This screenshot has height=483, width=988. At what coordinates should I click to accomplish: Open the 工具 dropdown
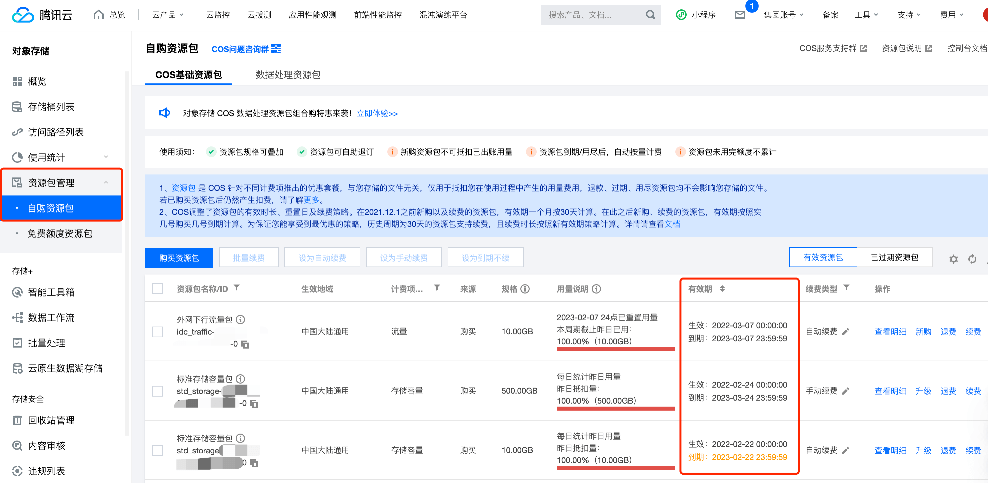tap(866, 15)
